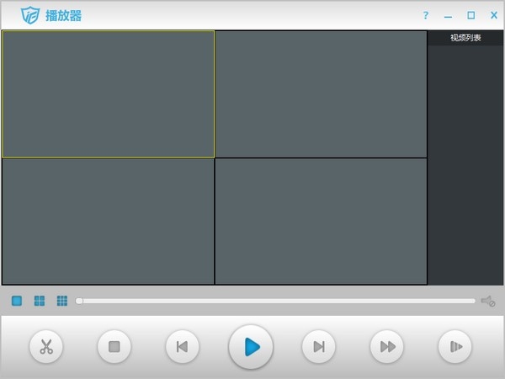Switch to nine-window grid layout
Image resolution: width=505 pixels, height=379 pixels.
pos(62,301)
